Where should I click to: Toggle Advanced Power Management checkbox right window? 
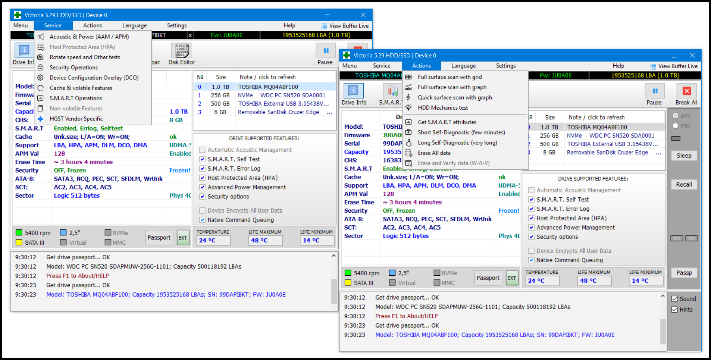532,228
